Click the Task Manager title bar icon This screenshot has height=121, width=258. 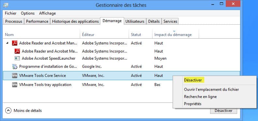(x=6, y=5)
